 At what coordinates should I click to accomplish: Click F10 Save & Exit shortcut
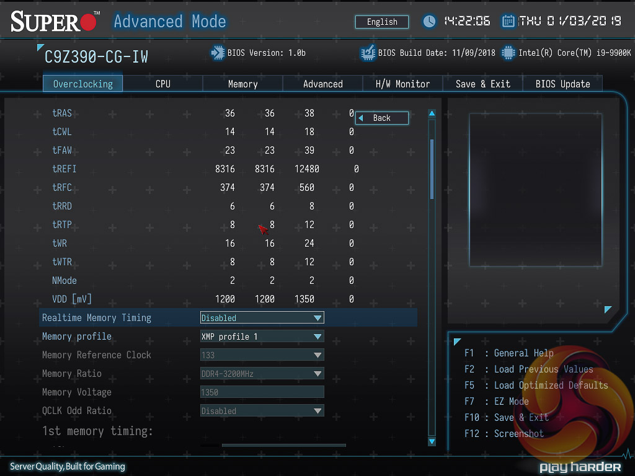click(x=506, y=418)
